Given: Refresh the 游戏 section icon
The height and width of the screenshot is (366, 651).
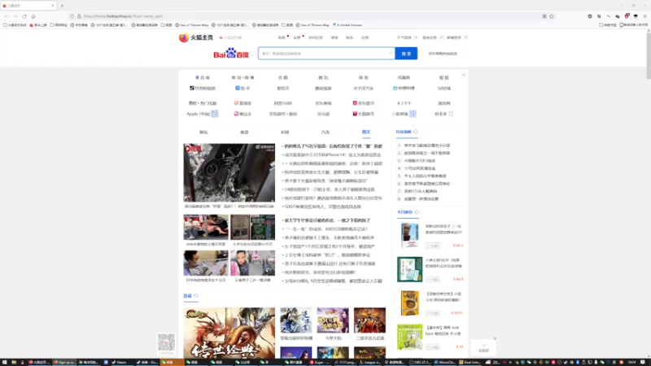Looking at the screenshot, I should (x=196, y=296).
